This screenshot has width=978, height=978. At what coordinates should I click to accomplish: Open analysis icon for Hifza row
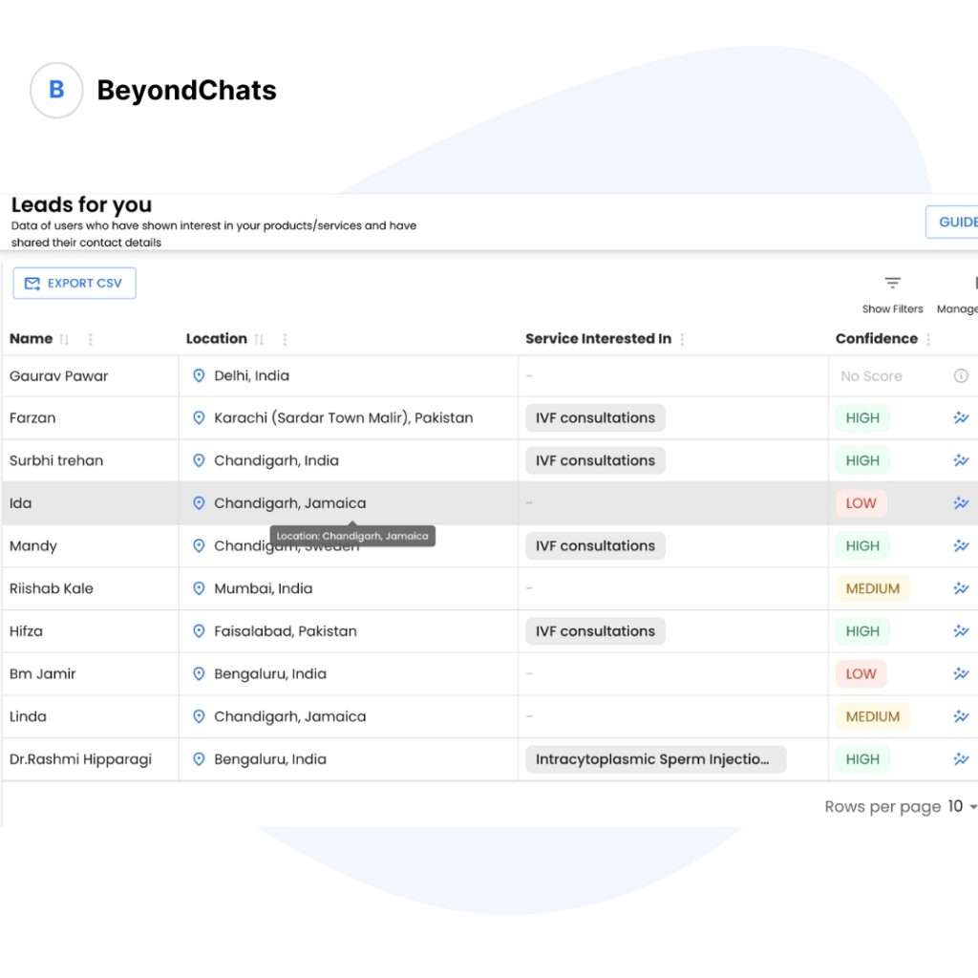point(961,631)
